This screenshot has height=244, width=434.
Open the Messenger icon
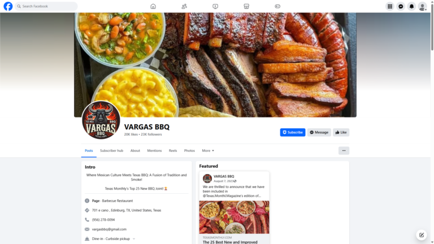point(401,6)
